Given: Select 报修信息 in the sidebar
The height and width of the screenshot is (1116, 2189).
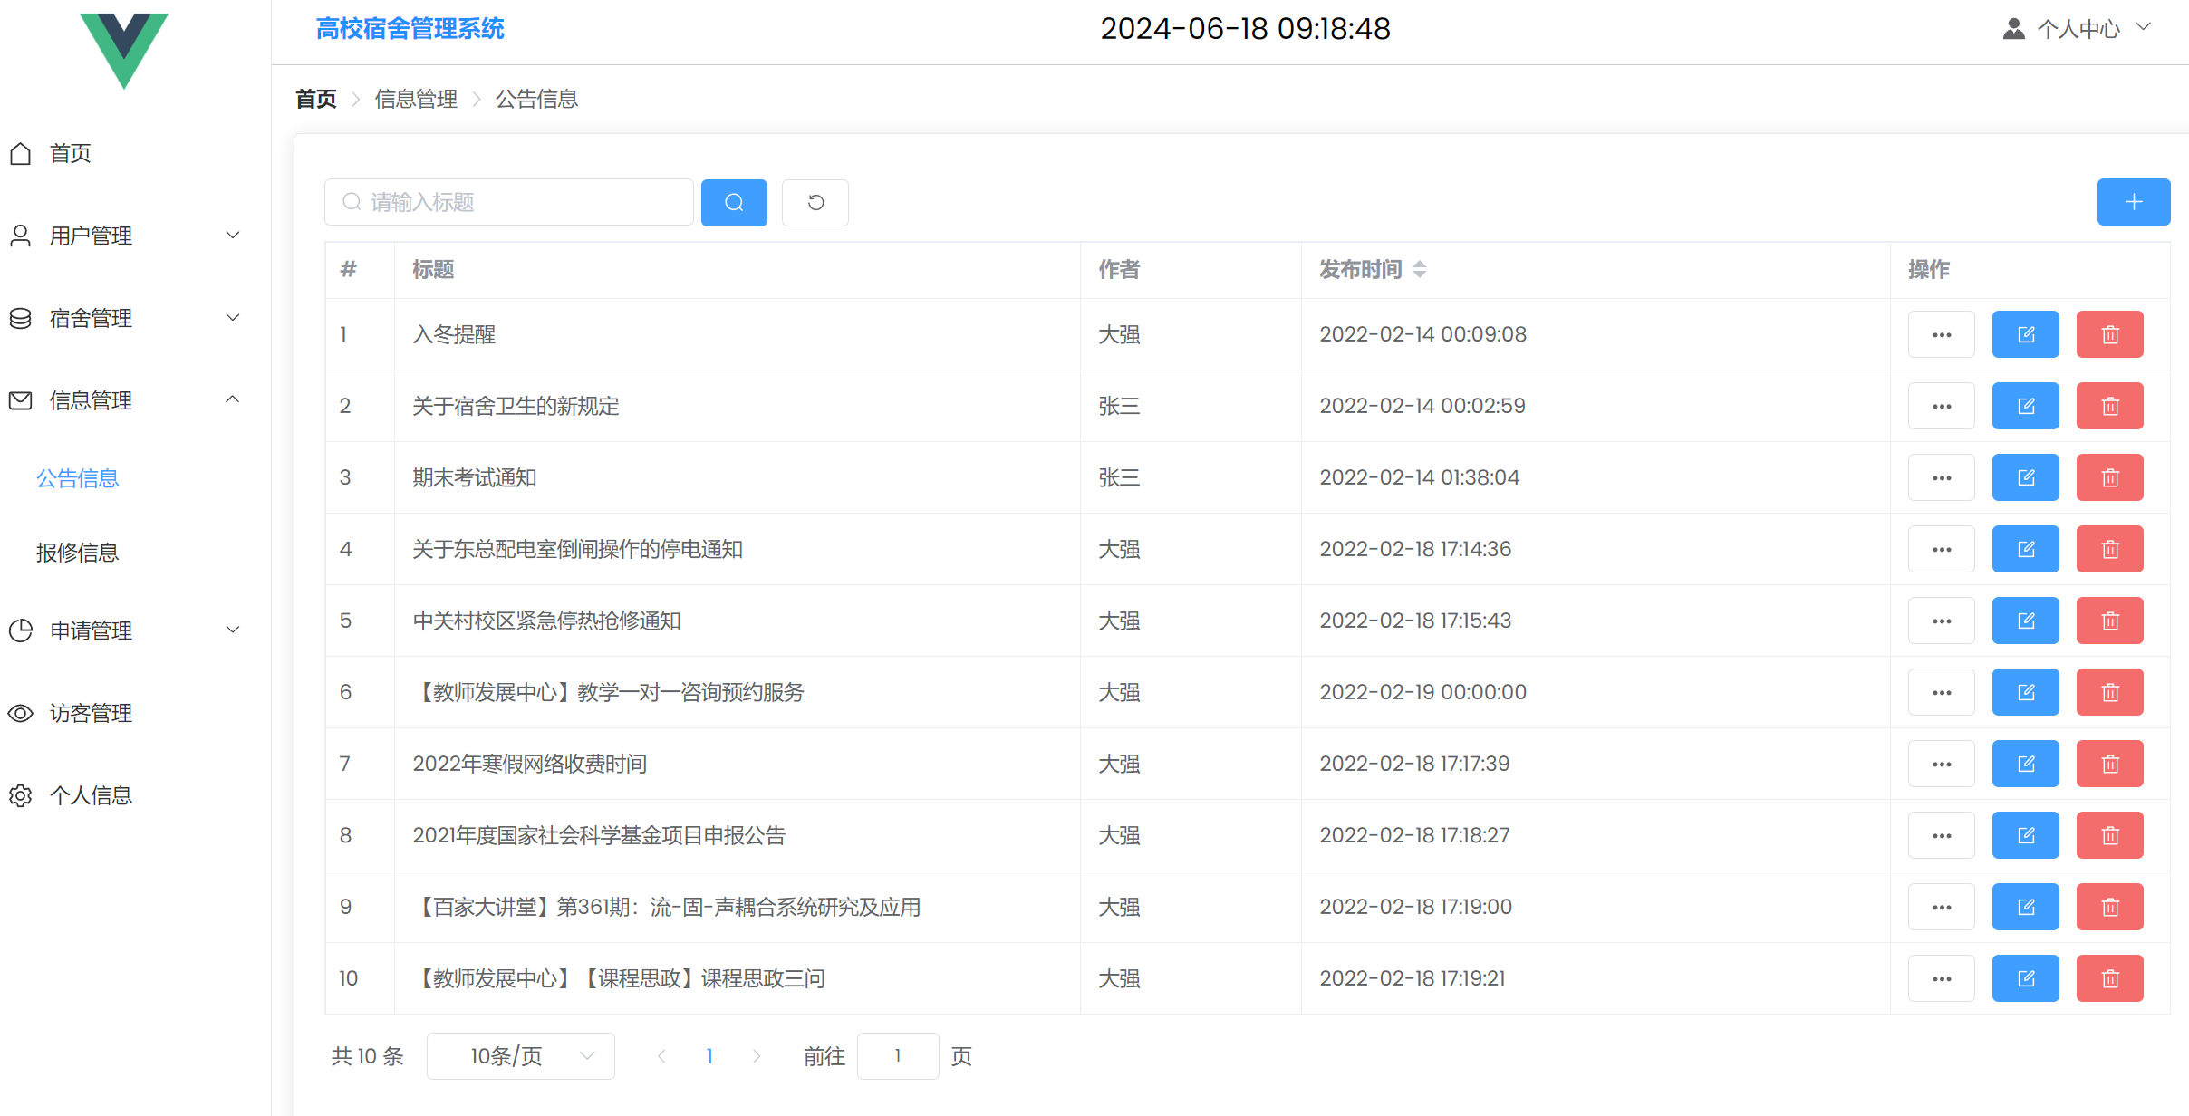Looking at the screenshot, I should (x=77, y=553).
